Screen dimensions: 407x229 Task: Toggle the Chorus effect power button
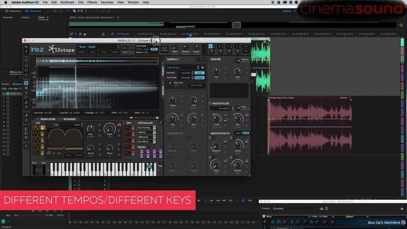point(231,138)
